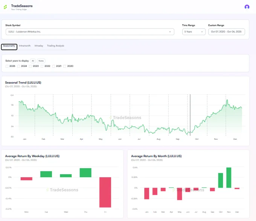Screen dimensions: 256x221
Task: Enable the 2023 year checkbox
Action: tap(30, 66)
